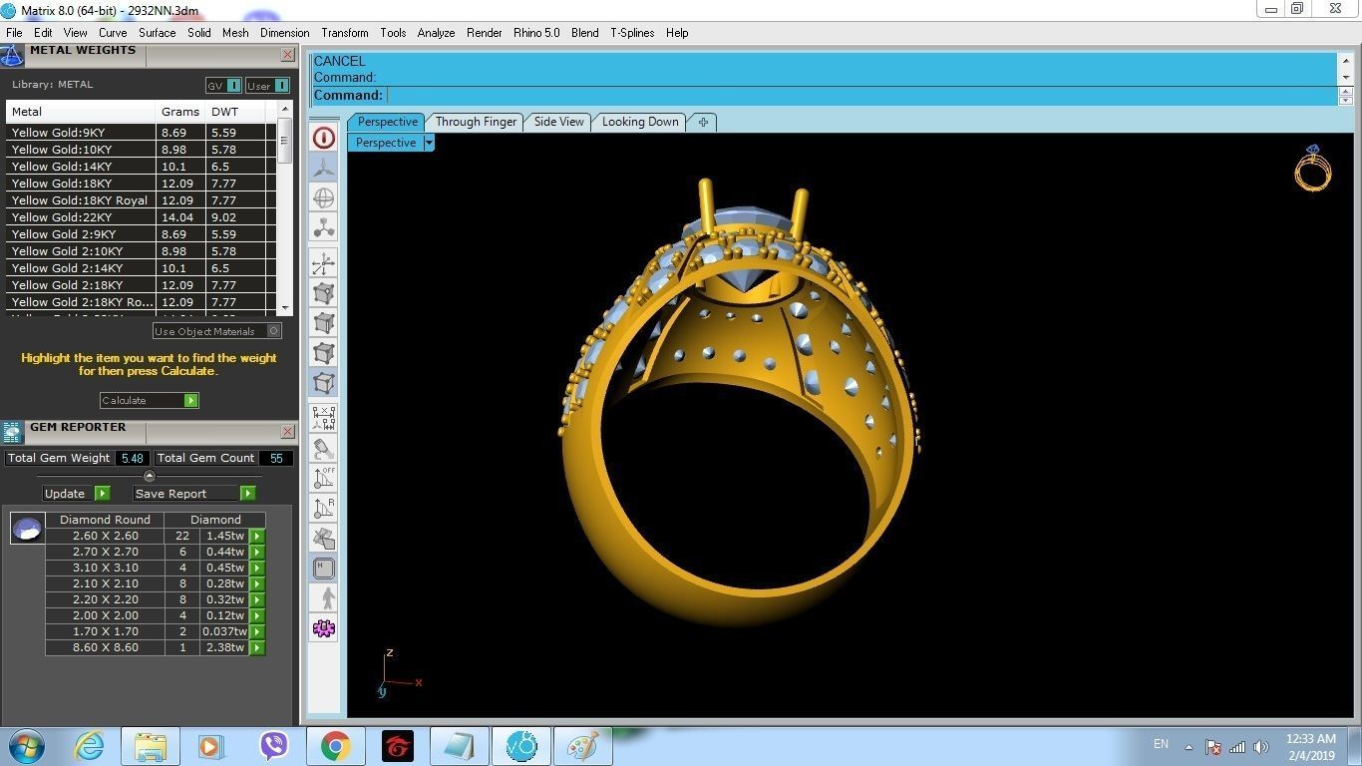Click the Metal Weights scale panel icon
The width and height of the screenshot is (1362, 766).
click(x=12, y=54)
